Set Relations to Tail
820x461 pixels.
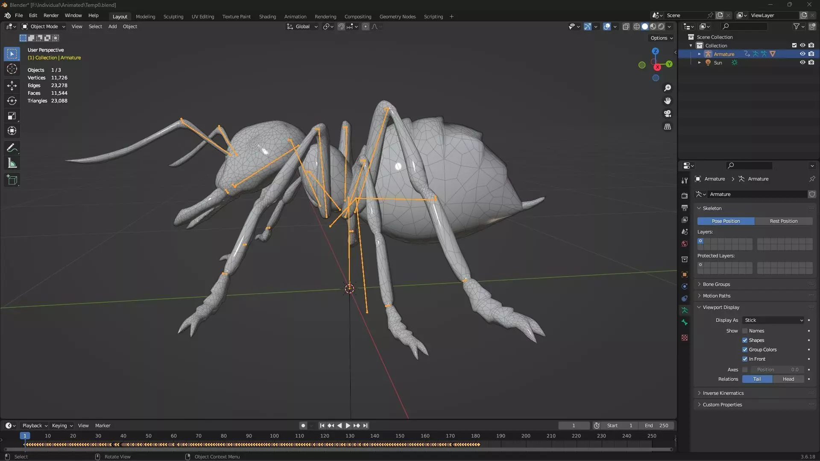pos(757,379)
